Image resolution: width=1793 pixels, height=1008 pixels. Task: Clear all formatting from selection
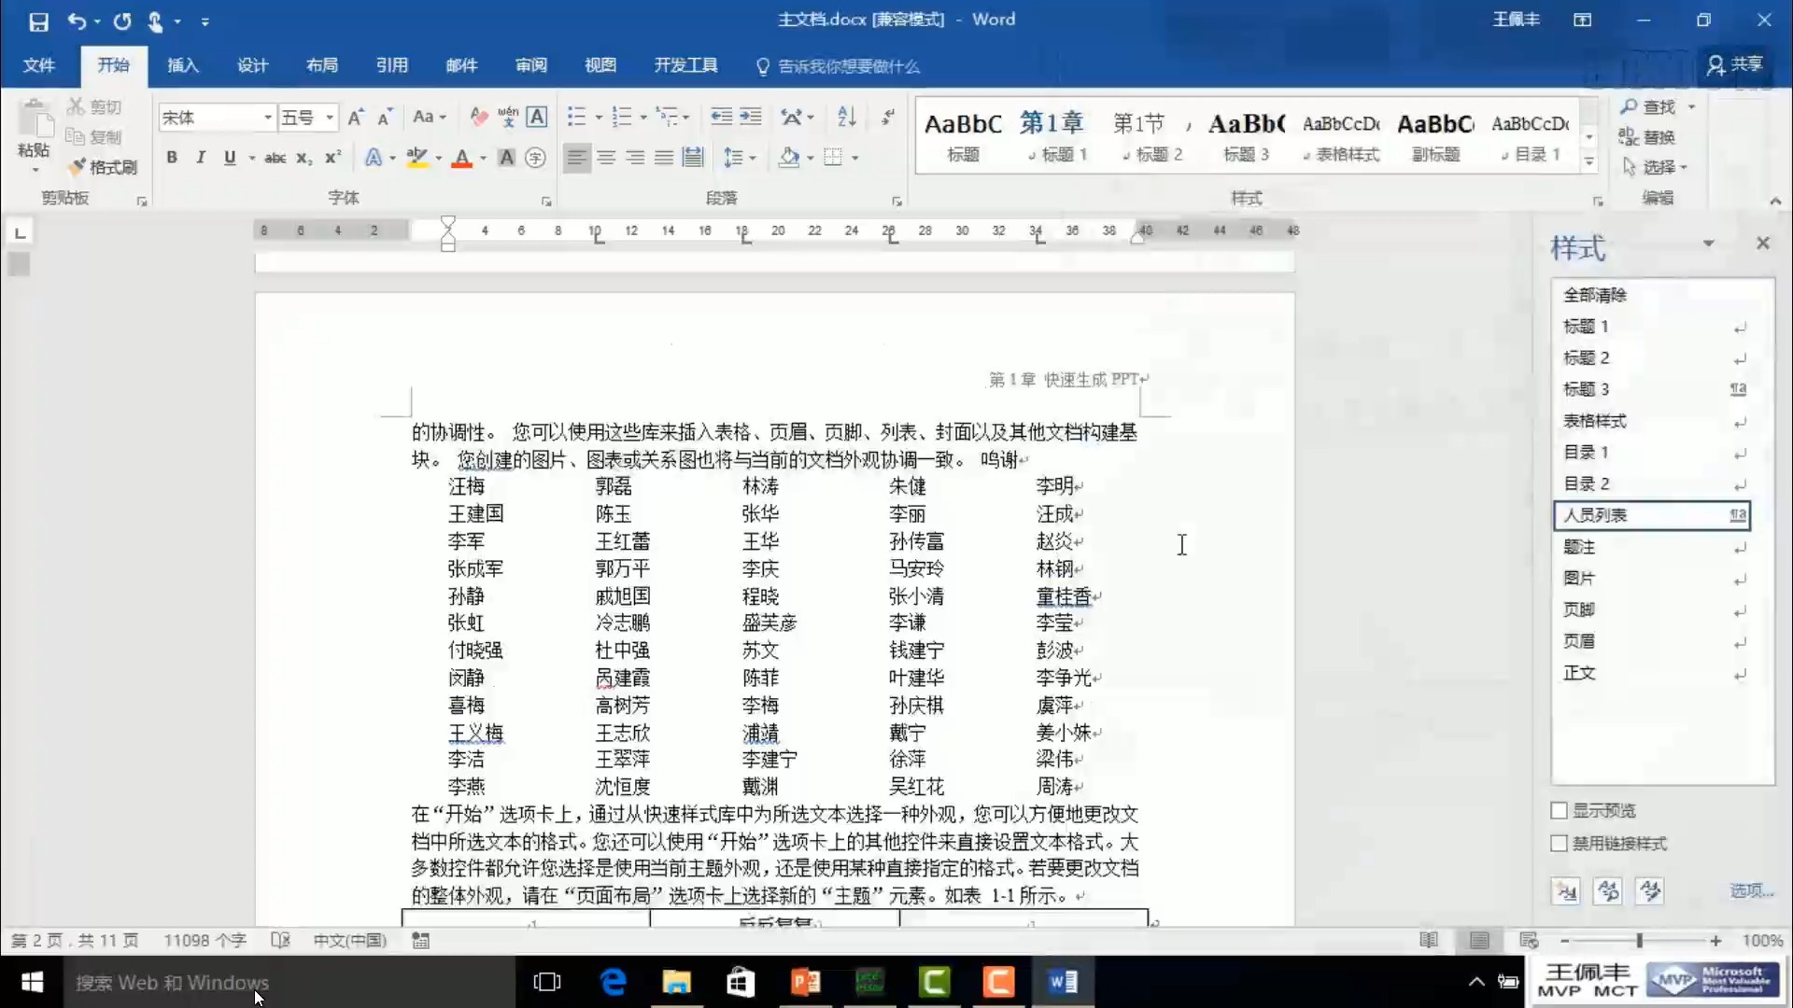pos(478,117)
